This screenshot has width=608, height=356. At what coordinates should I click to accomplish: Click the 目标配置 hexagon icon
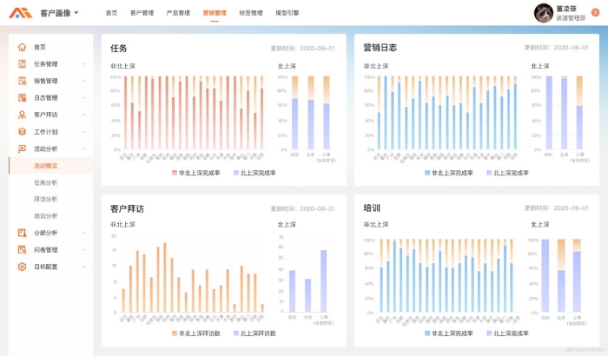point(22,267)
